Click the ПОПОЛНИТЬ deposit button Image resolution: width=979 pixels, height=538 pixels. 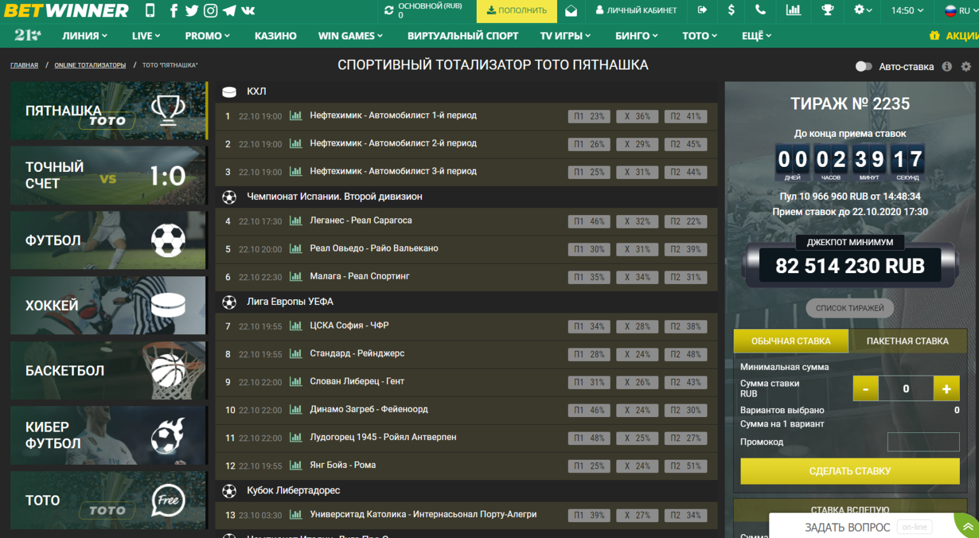click(516, 11)
